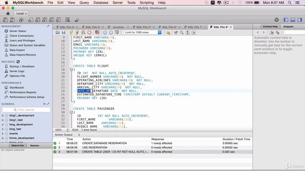This screenshot has height=171, width=305.
Task: Click the search table data icon
Action: click(68, 20)
